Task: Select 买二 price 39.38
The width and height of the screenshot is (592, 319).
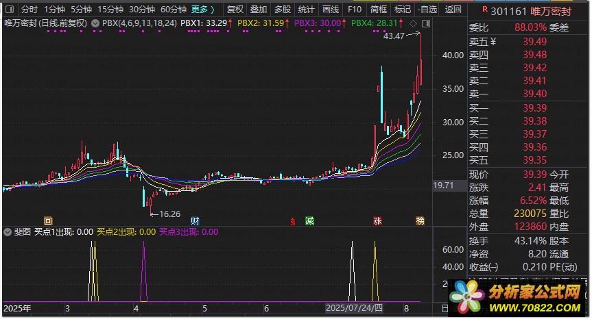Action: pyautogui.click(x=534, y=121)
